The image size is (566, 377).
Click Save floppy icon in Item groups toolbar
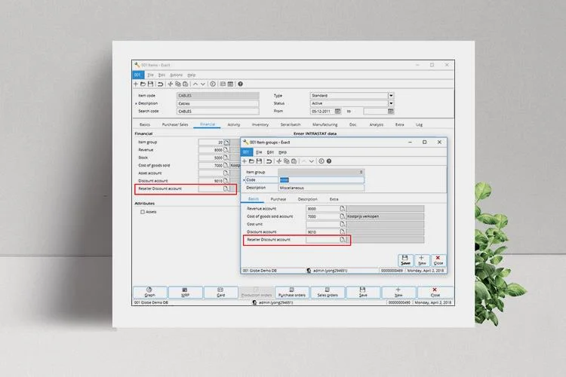click(259, 161)
